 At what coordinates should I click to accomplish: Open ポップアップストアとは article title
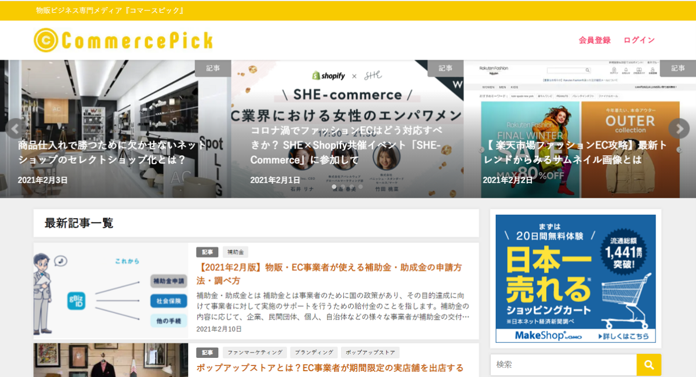(x=330, y=368)
